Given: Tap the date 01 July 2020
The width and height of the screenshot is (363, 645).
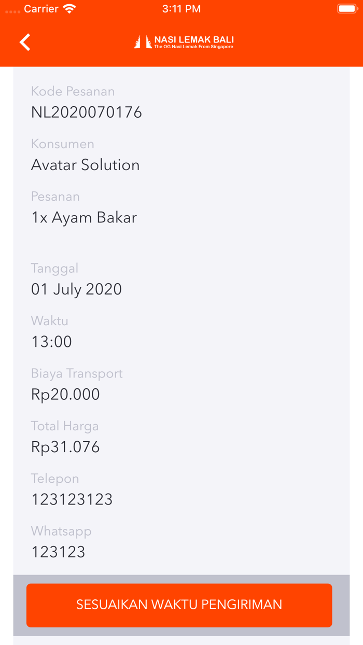Looking at the screenshot, I should [x=77, y=289].
